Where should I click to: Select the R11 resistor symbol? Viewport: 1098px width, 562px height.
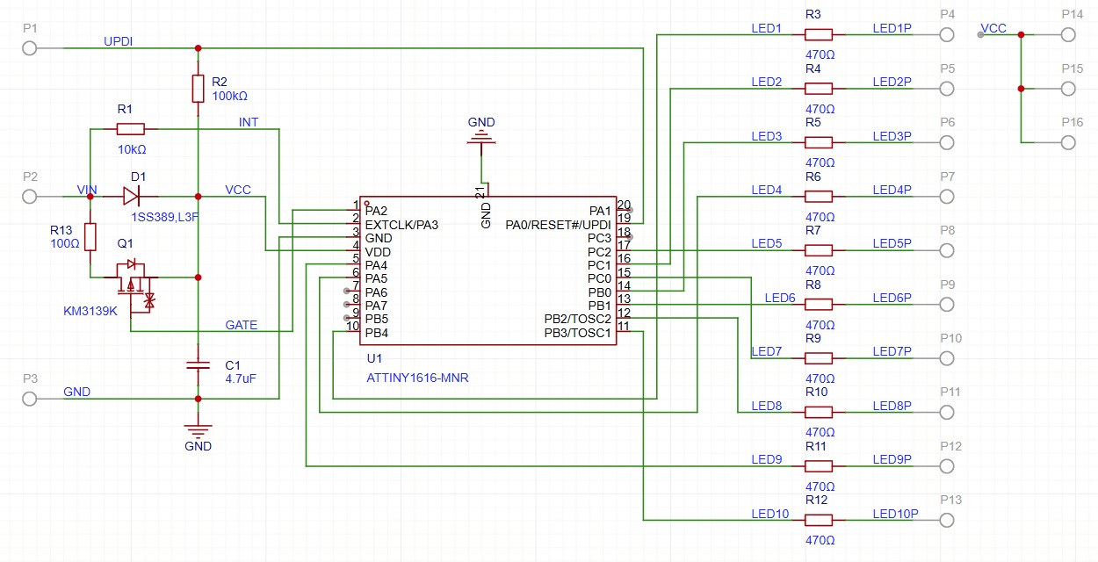(x=819, y=465)
